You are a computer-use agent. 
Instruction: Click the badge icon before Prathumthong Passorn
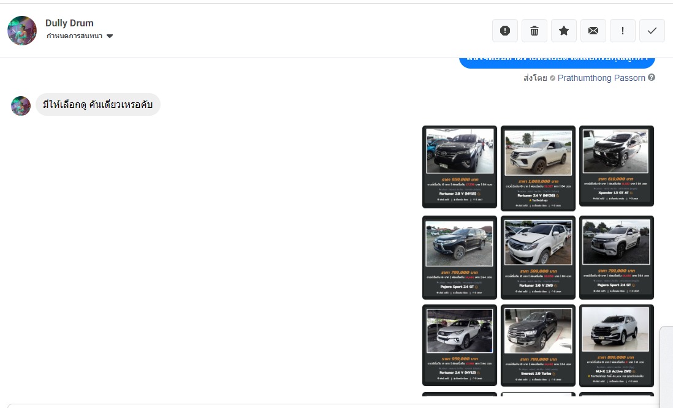pos(552,78)
